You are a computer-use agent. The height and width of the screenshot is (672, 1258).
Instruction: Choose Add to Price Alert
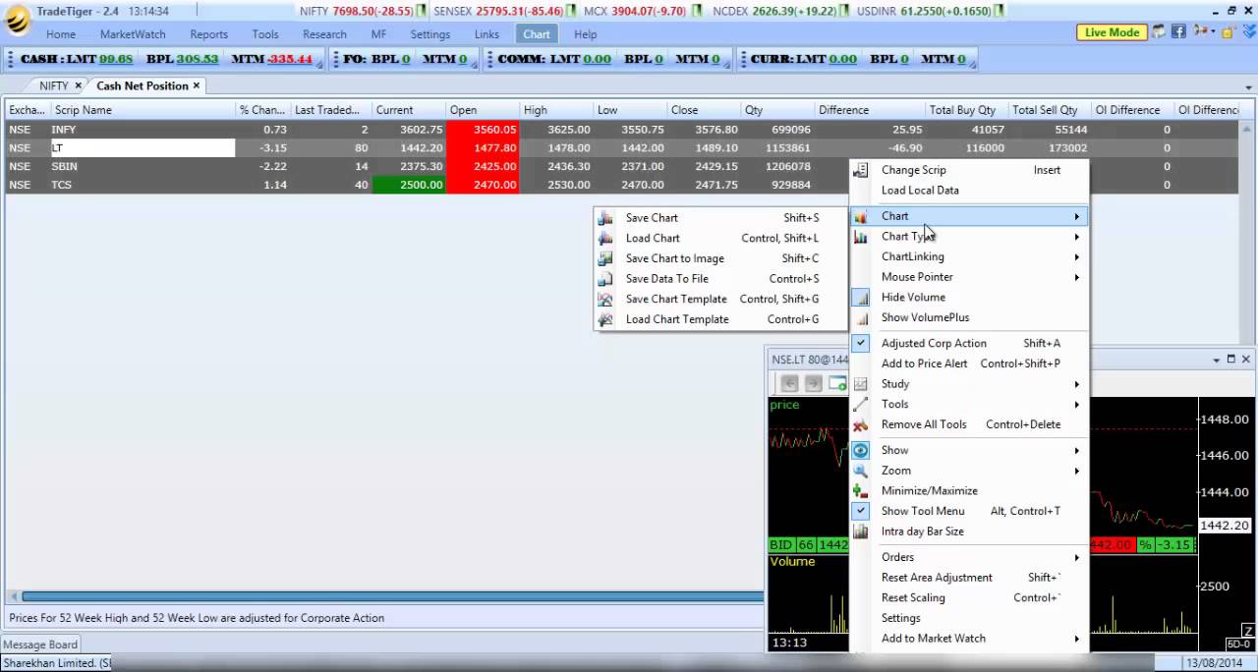pos(969,364)
